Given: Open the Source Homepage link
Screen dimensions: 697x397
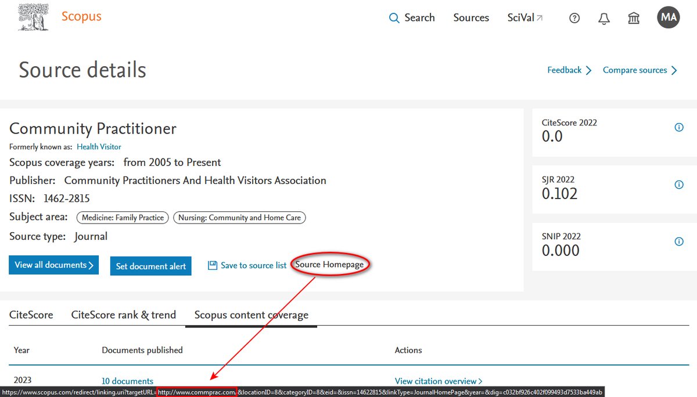Looking at the screenshot, I should pyautogui.click(x=329, y=265).
